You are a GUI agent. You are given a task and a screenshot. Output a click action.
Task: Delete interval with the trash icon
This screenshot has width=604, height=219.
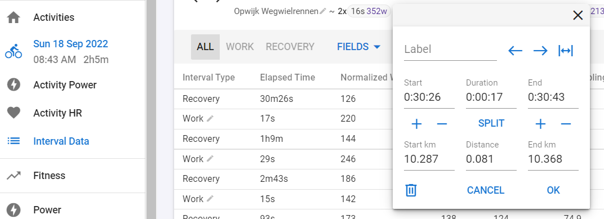(411, 190)
